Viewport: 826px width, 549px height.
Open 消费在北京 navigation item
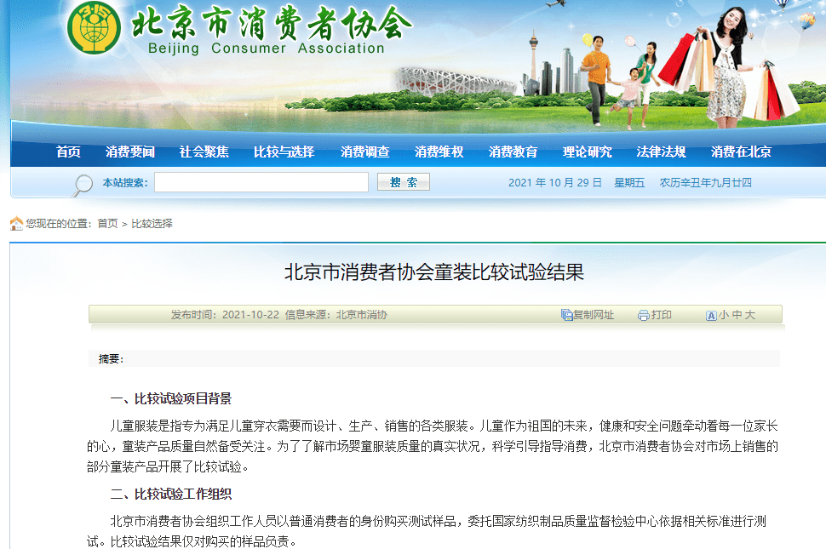[741, 152]
